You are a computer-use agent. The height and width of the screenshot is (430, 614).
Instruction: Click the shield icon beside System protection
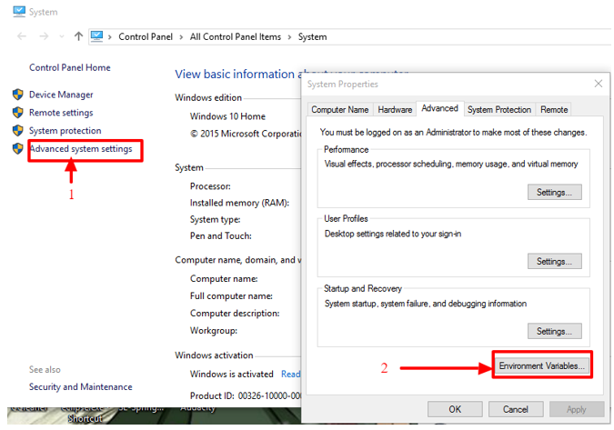coord(17,130)
